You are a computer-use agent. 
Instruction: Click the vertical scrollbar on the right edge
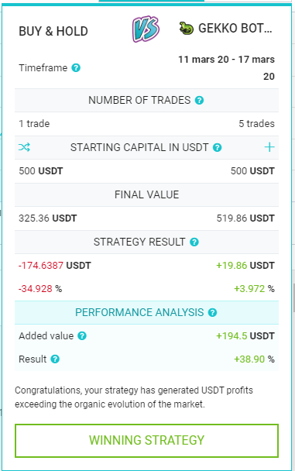[x=293, y=297]
